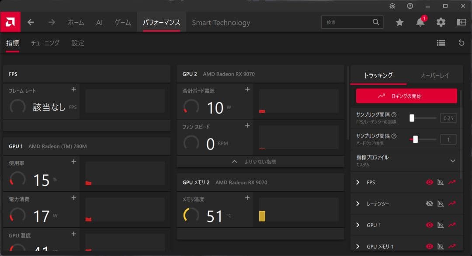
Task: Show レーテンシー via its crossed eye icon
Action: pyautogui.click(x=429, y=204)
